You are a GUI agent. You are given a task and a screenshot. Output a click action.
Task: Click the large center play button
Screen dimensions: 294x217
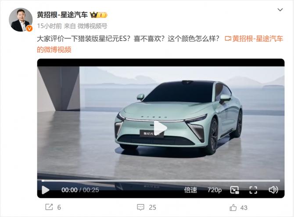(160, 128)
